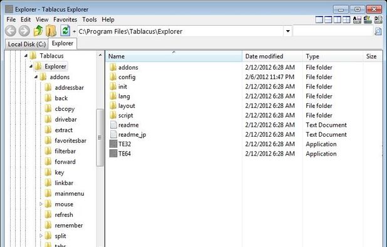Sort files by Name column header
This screenshot has width=387, height=247.
point(174,56)
